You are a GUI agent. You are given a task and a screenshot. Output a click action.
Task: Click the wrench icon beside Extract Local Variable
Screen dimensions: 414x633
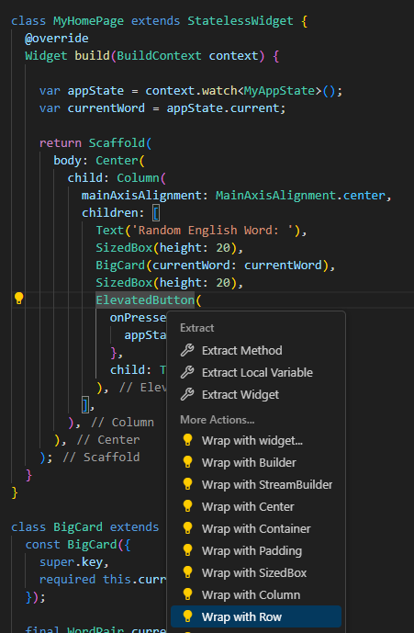[x=187, y=372]
